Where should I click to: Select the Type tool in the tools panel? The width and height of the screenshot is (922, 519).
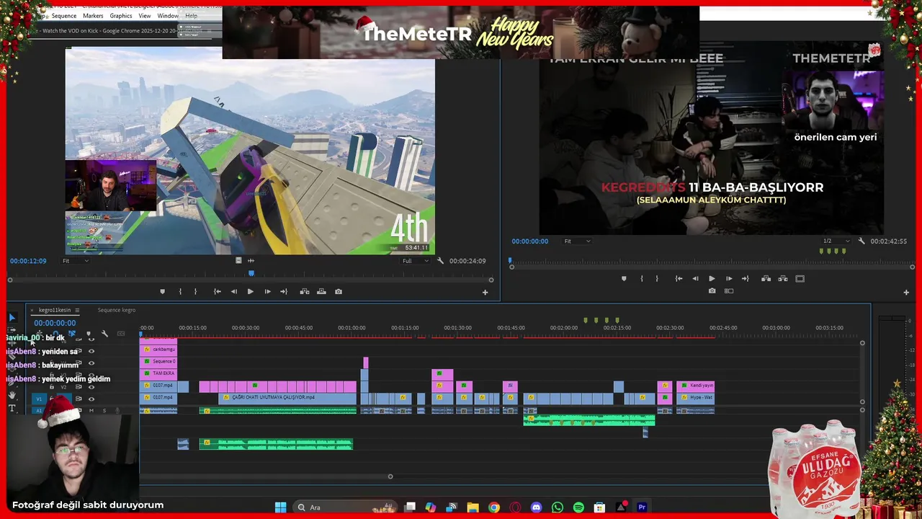point(12,408)
